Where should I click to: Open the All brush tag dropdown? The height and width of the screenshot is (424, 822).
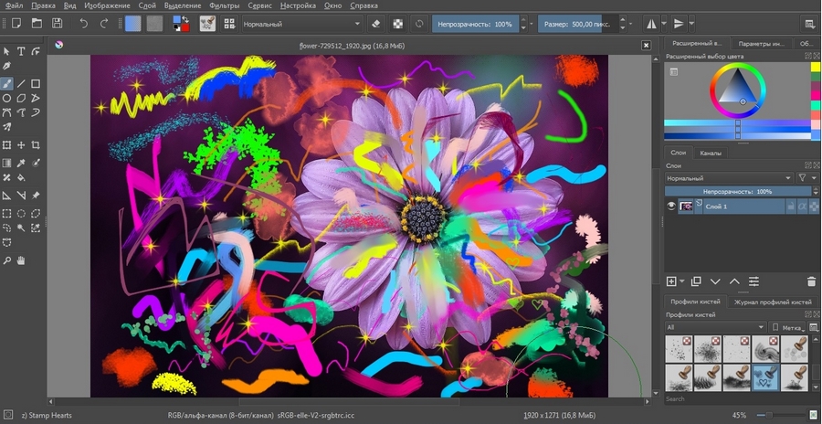(715, 327)
